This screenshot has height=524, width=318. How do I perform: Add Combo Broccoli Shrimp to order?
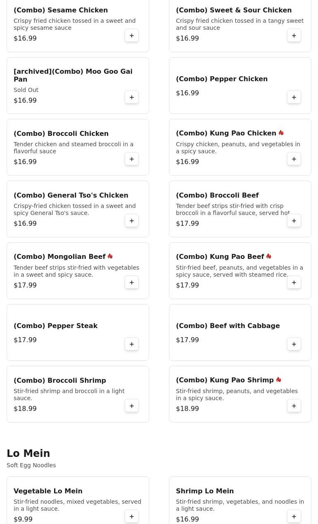tap(132, 406)
